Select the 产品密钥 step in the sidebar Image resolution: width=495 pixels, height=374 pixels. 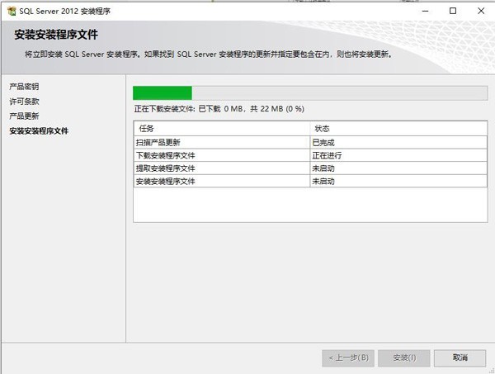click(x=24, y=87)
